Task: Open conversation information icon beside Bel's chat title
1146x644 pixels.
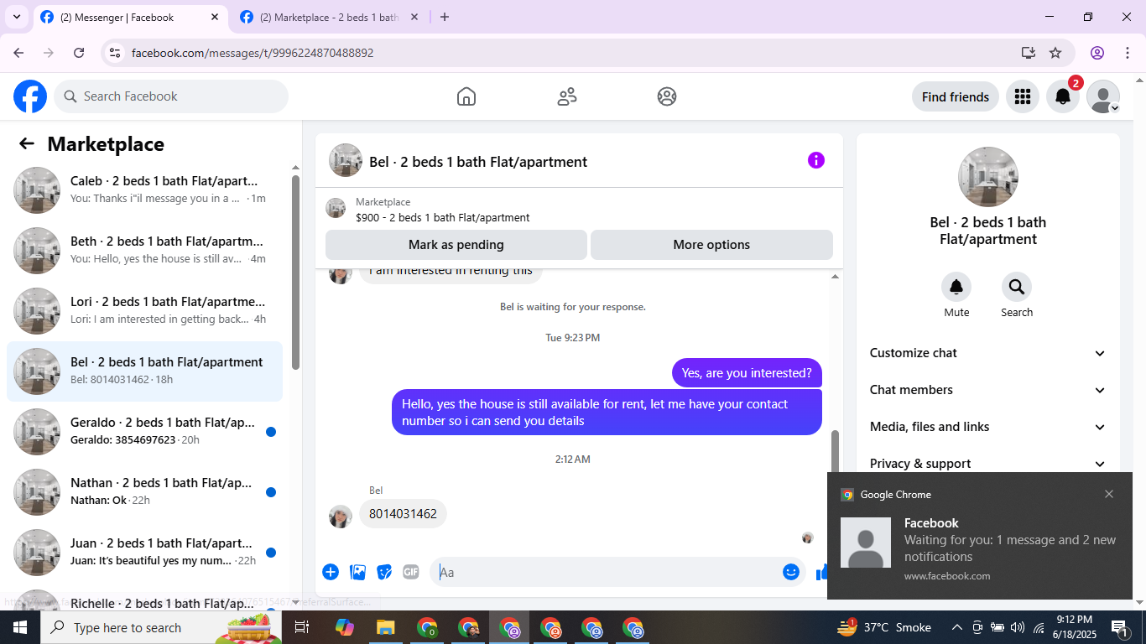Action: [816, 160]
